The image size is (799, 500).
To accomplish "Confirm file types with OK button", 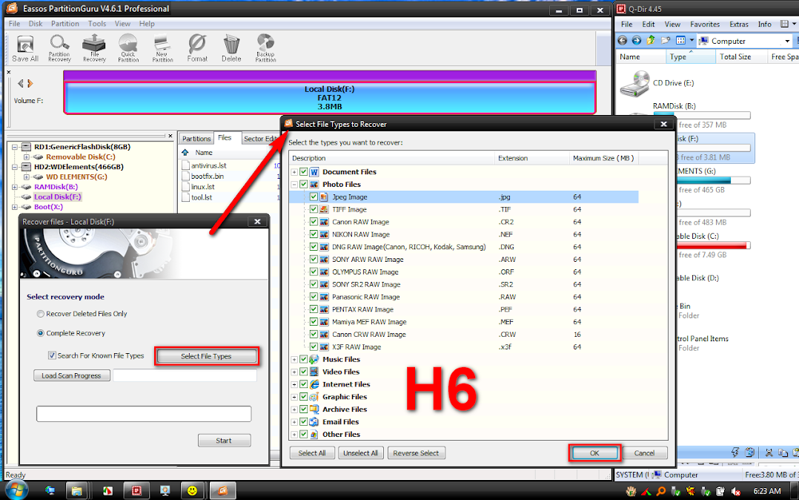I will [594, 453].
